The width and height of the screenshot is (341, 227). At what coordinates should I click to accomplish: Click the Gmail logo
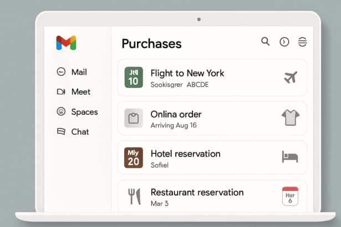(66, 43)
